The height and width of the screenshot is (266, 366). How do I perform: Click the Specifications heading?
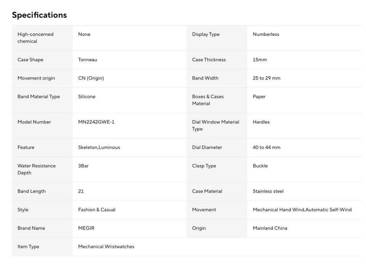click(x=39, y=15)
